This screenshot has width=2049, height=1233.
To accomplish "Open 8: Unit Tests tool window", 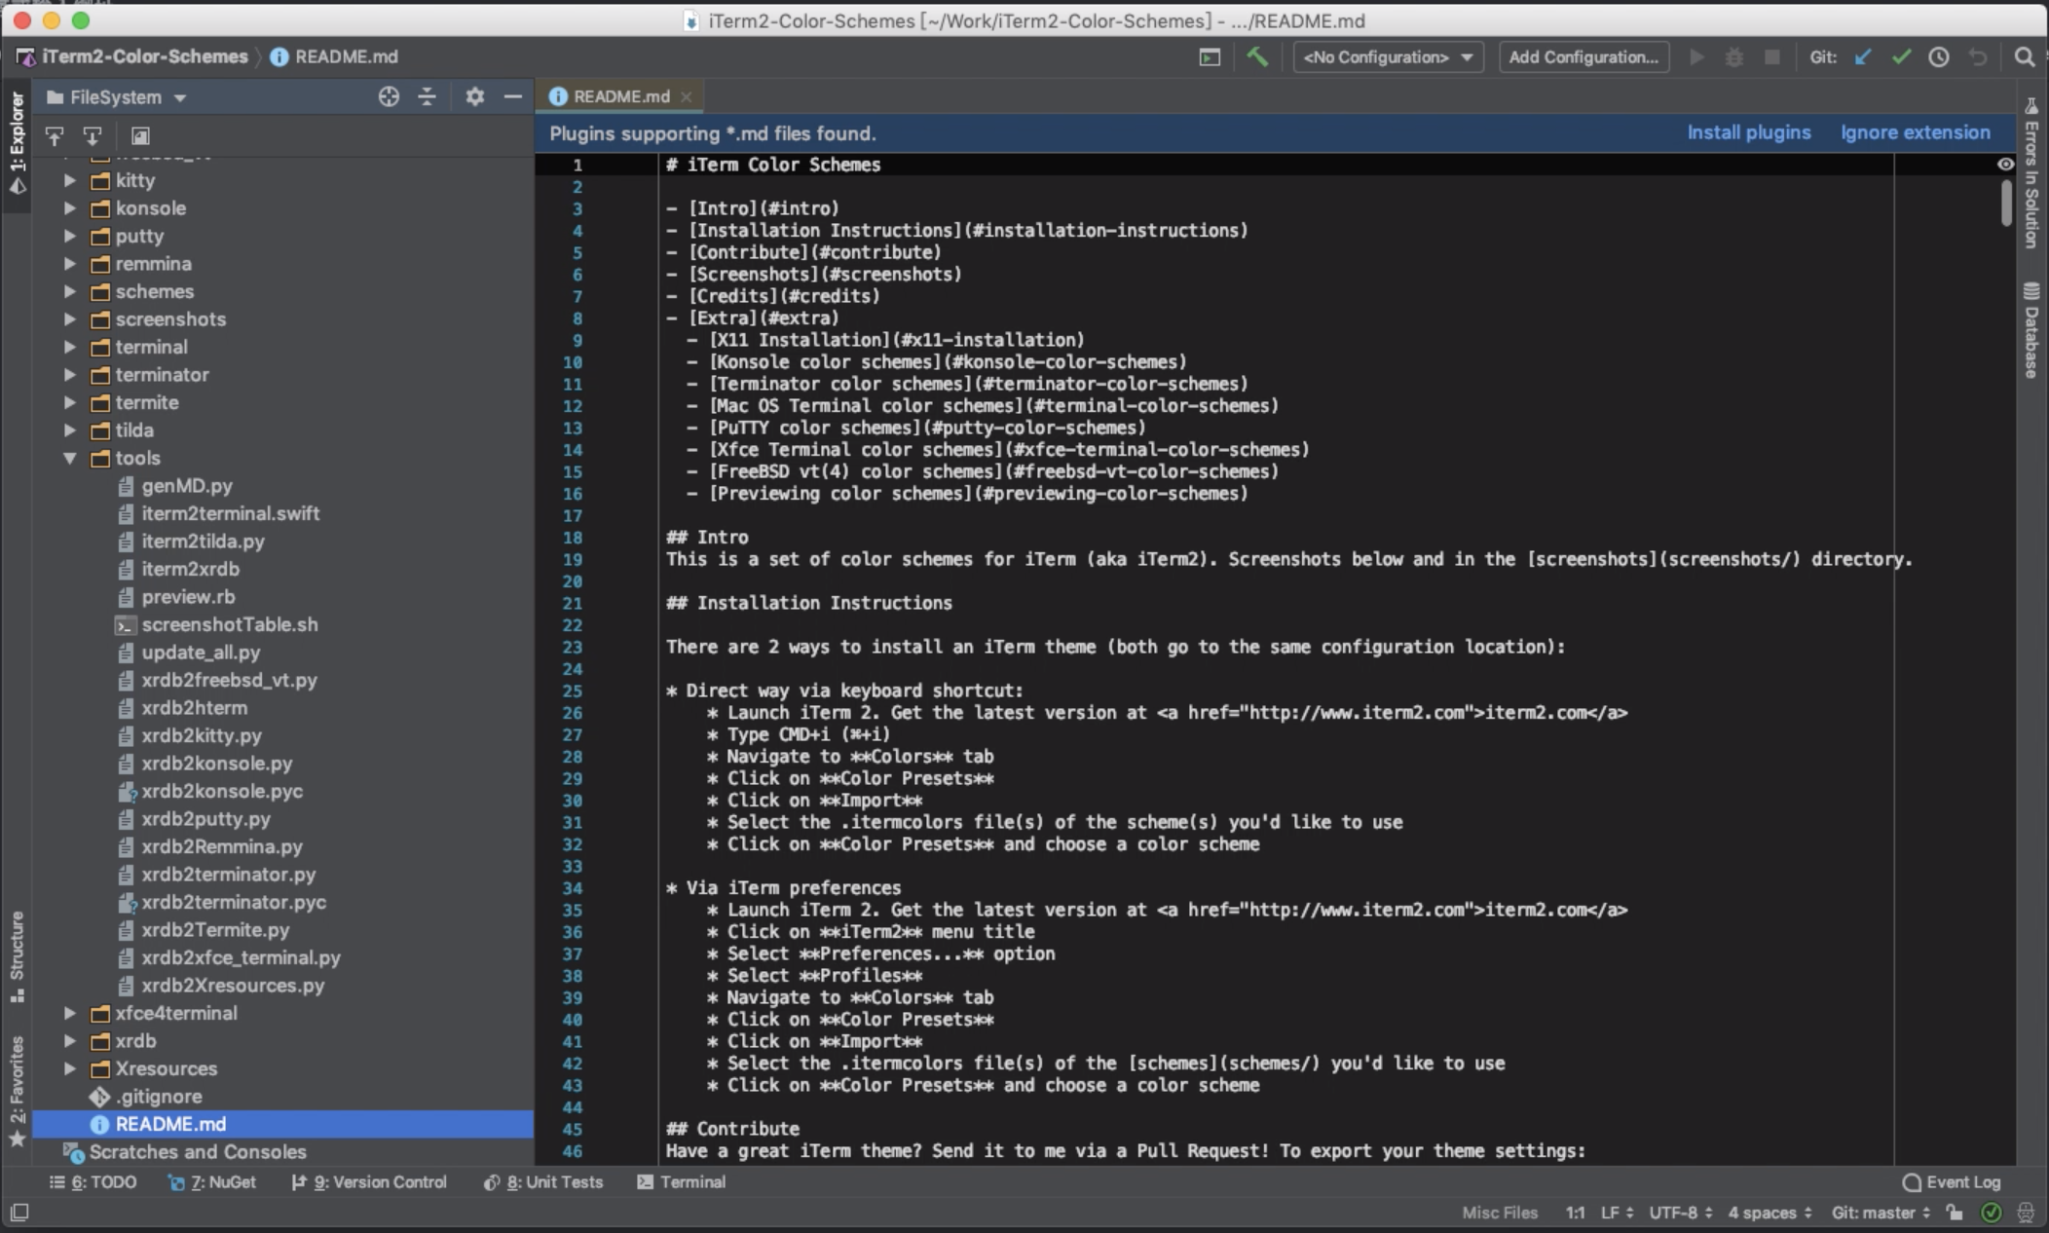I will pyautogui.click(x=543, y=1182).
